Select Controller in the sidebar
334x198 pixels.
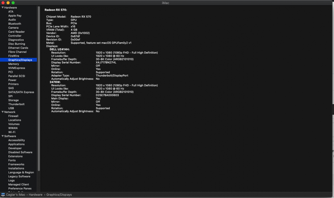coord(15,36)
